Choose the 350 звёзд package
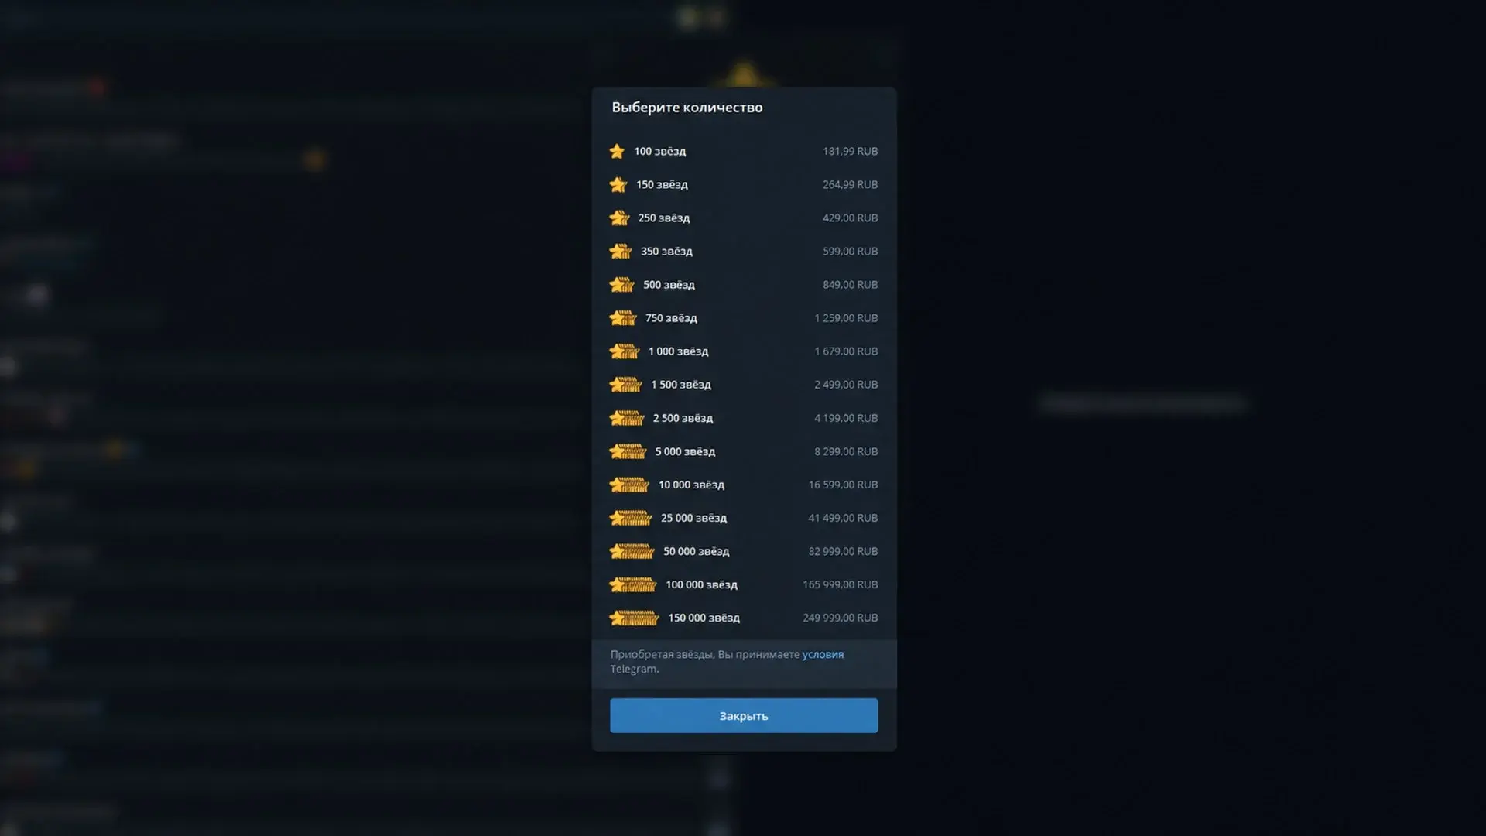The width and height of the screenshot is (1486, 836). pyautogui.click(x=744, y=251)
